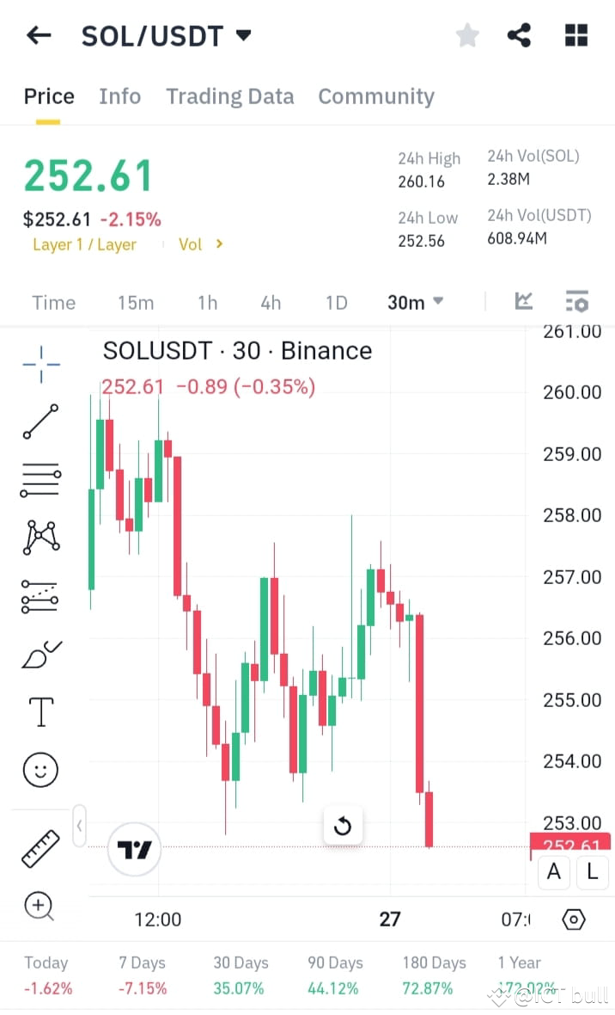This screenshot has width=615, height=1015.
Task: Toggle the alert button labeled A
Action: pos(554,872)
